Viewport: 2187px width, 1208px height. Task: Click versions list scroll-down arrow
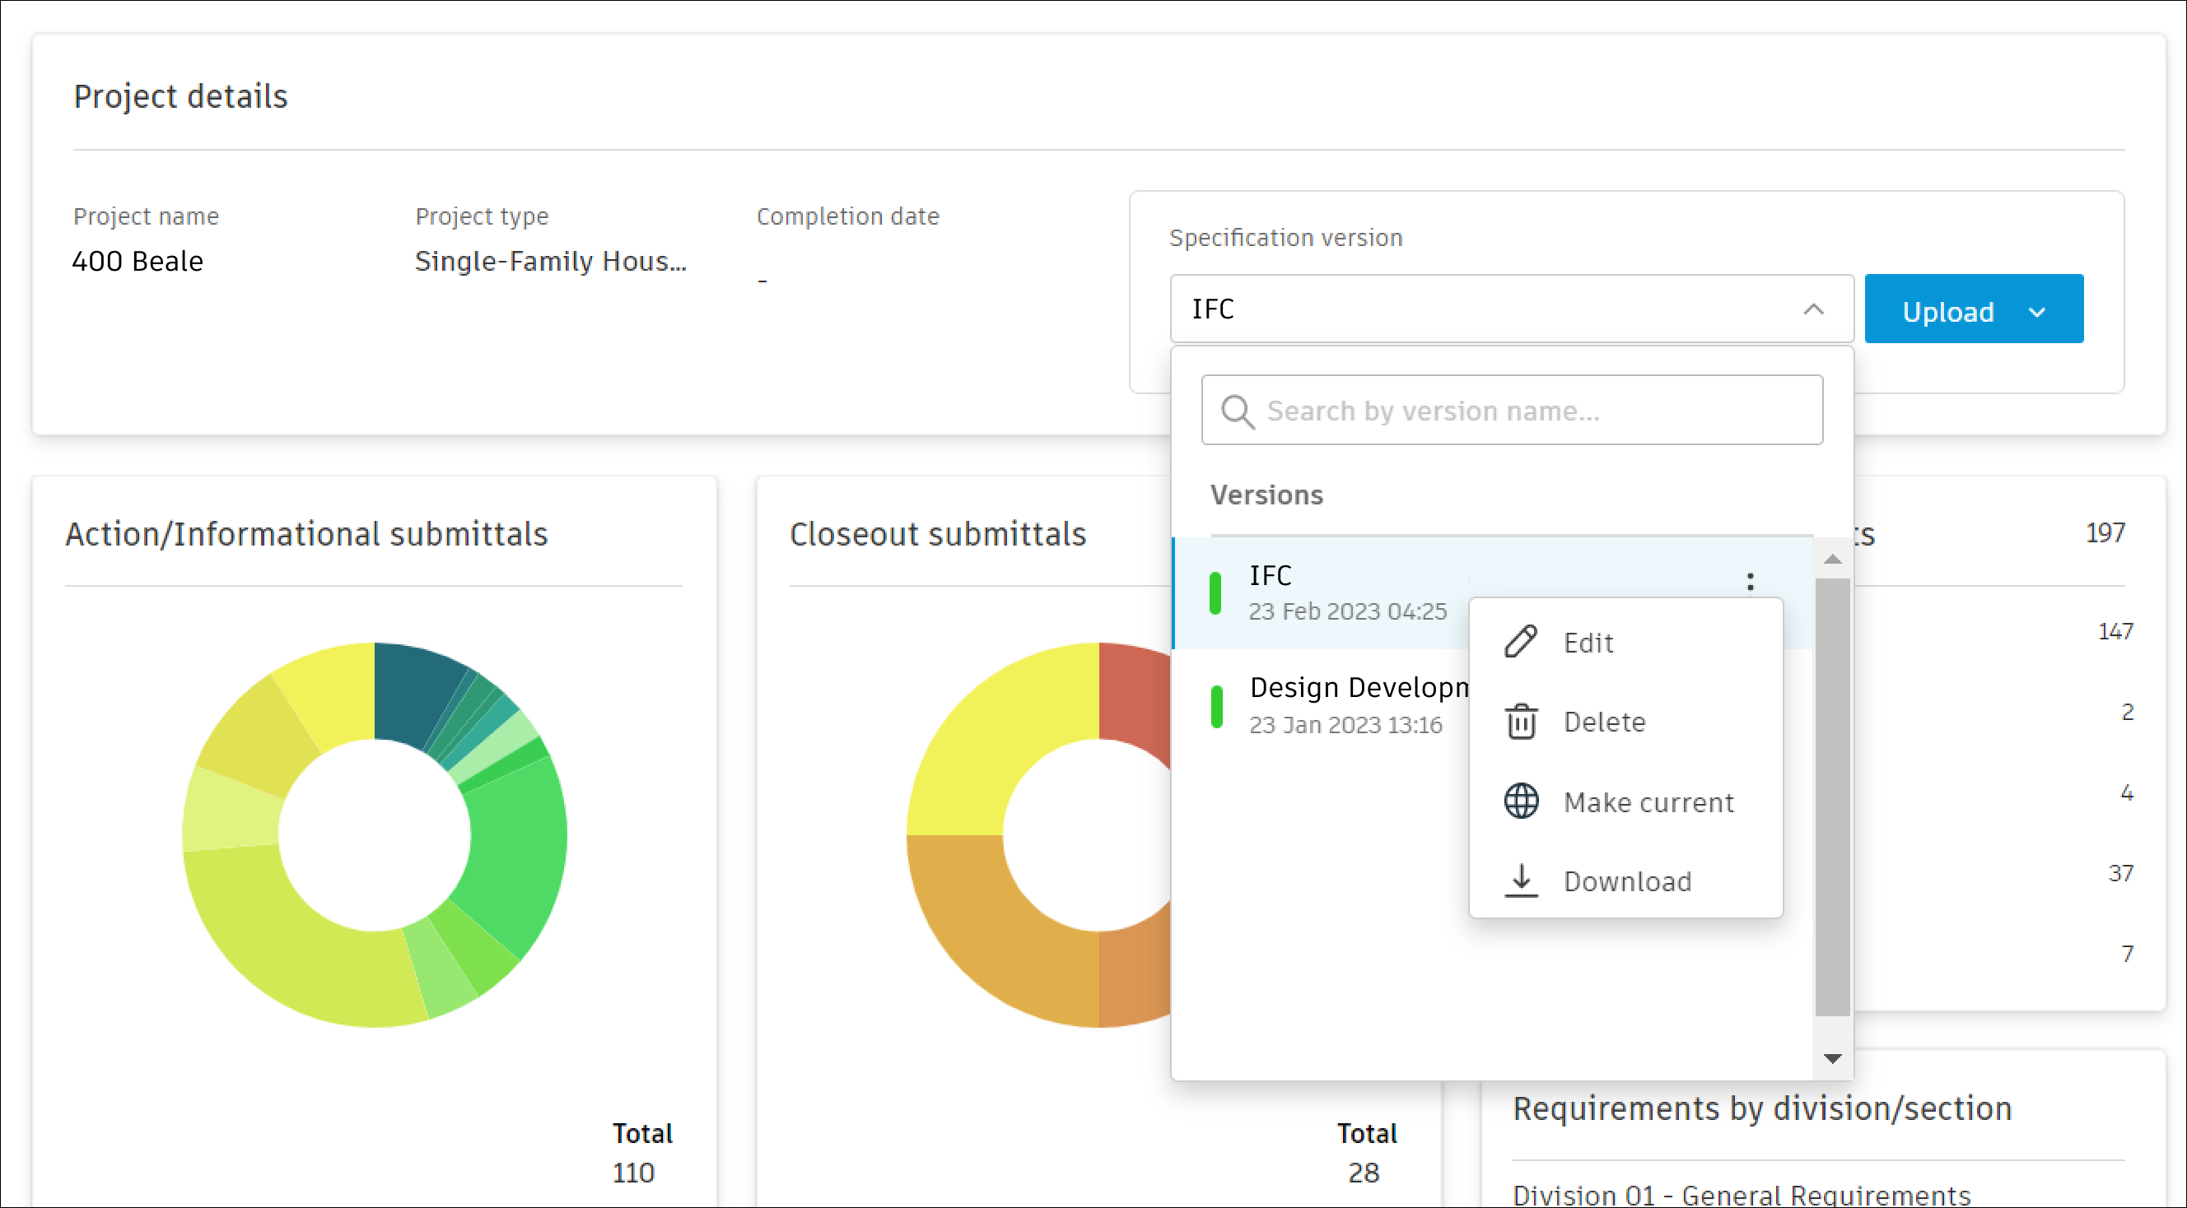1832,1058
